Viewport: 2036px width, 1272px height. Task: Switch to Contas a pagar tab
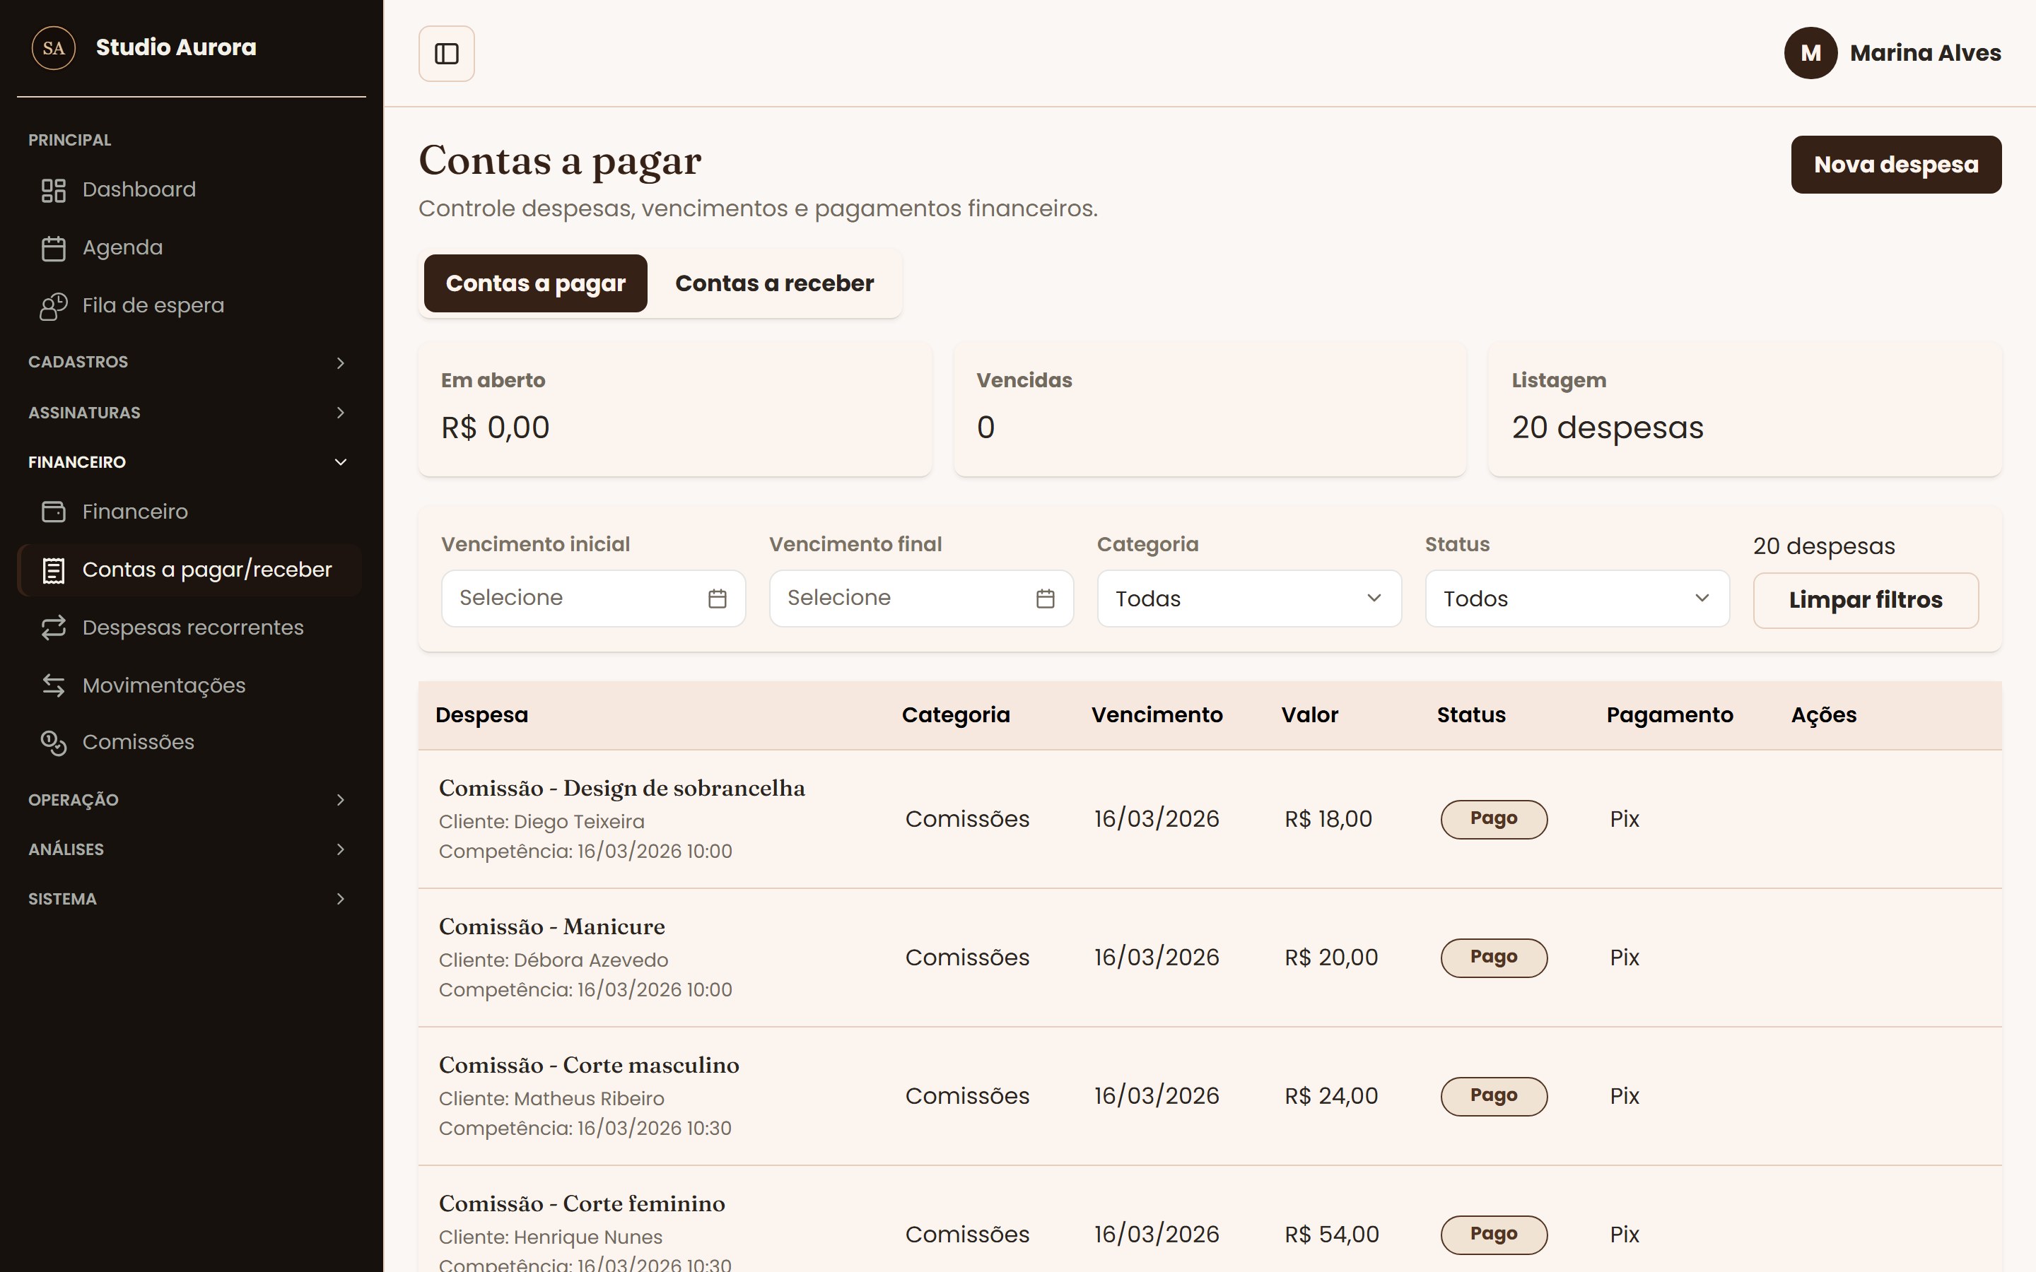[x=535, y=283]
